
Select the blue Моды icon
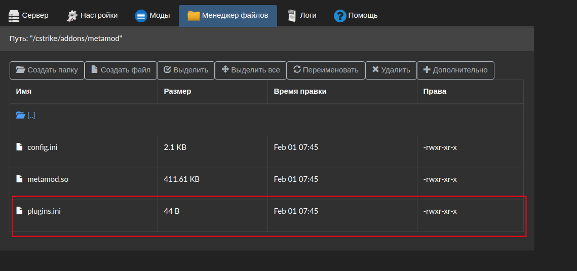[x=141, y=16]
